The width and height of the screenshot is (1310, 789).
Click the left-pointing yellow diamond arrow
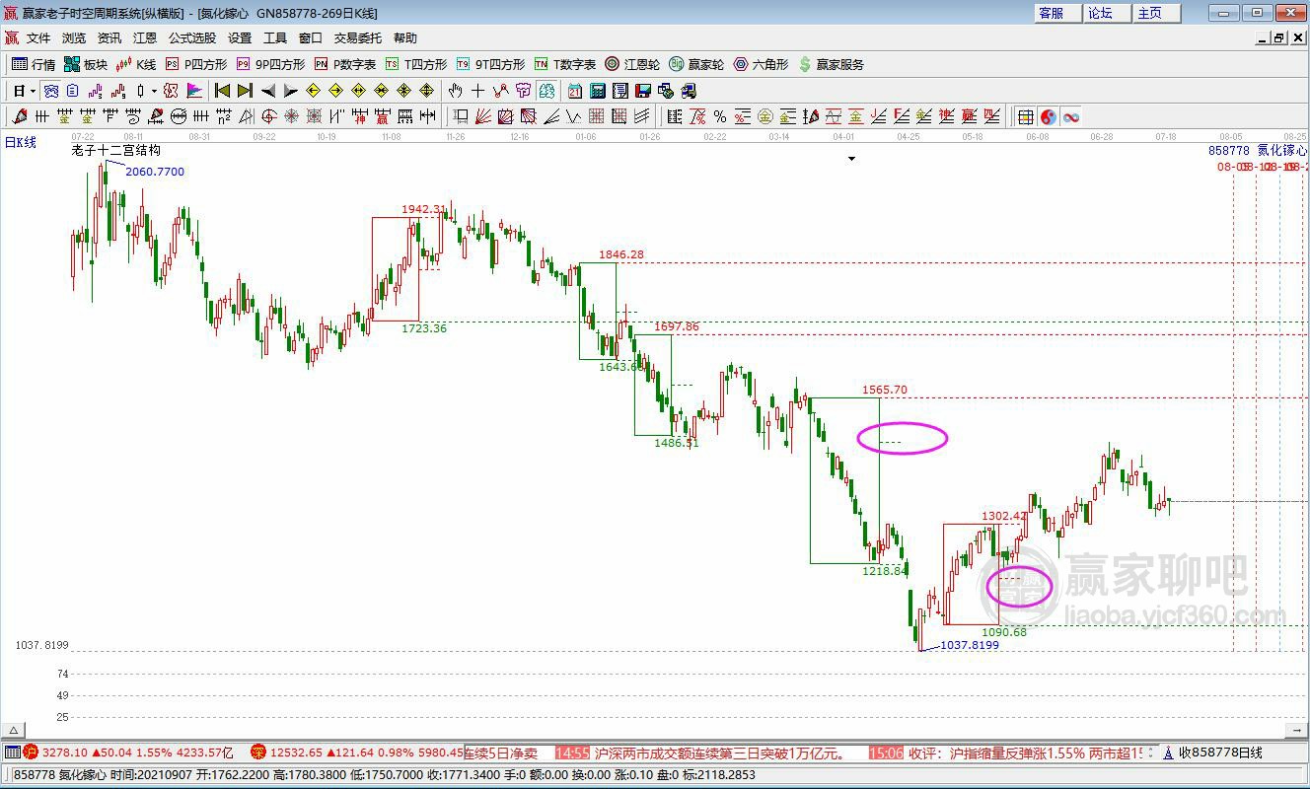(313, 91)
